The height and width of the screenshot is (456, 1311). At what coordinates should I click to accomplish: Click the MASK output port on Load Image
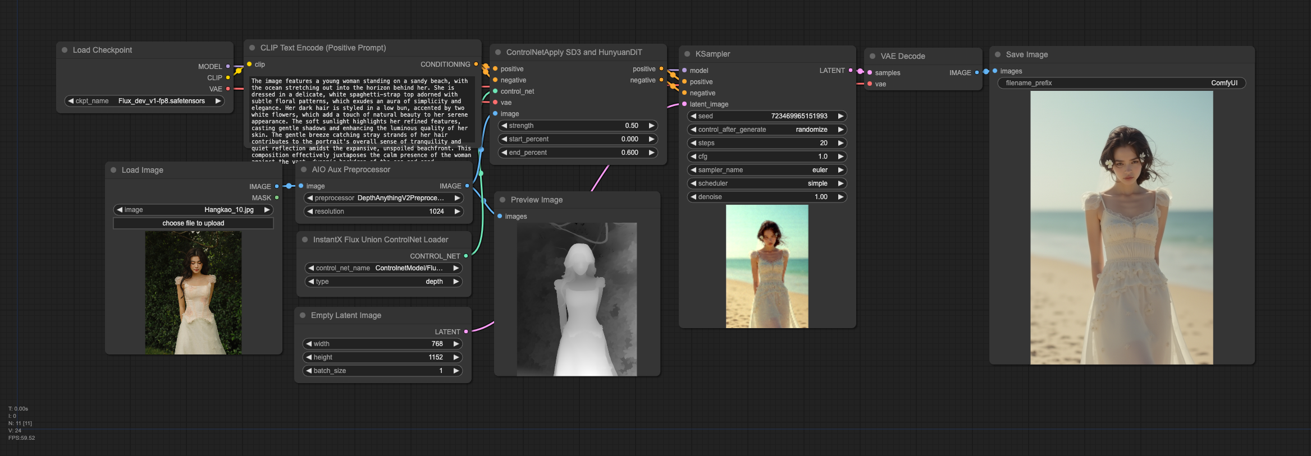[x=277, y=197]
